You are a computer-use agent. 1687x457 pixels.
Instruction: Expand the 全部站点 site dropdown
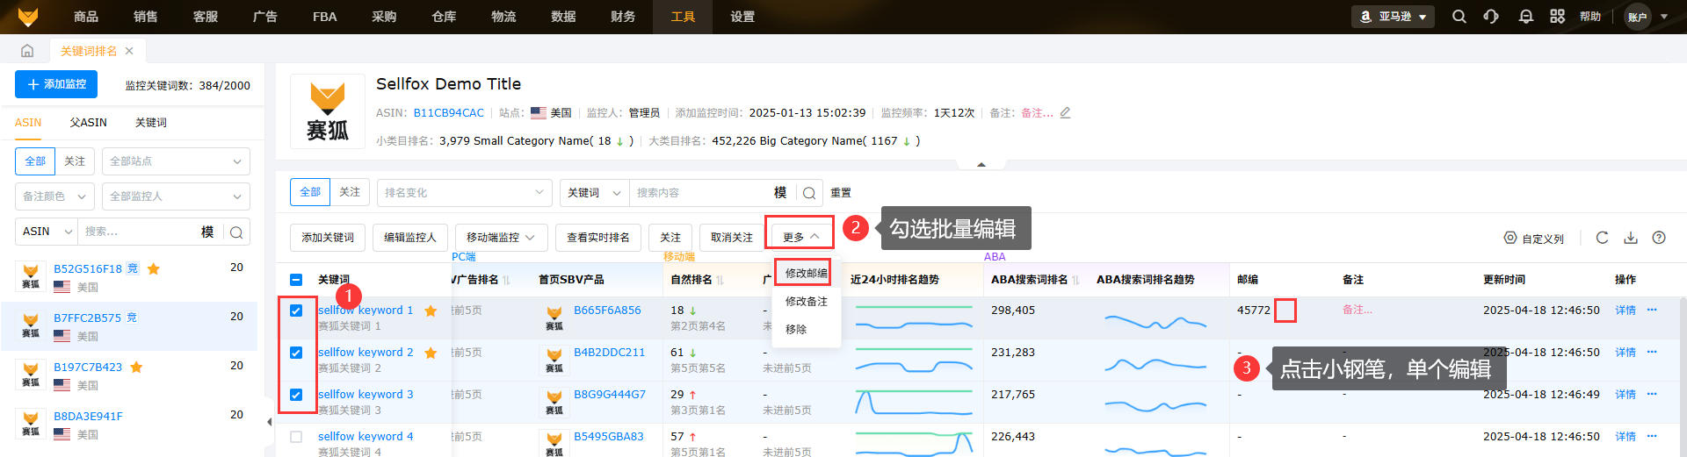(x=176, y=161)
